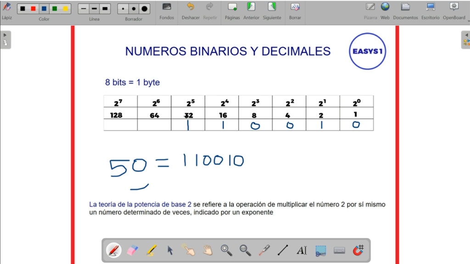Select the text tool
The width and height of the screenshot is (470, 264).
coord(302,250)
